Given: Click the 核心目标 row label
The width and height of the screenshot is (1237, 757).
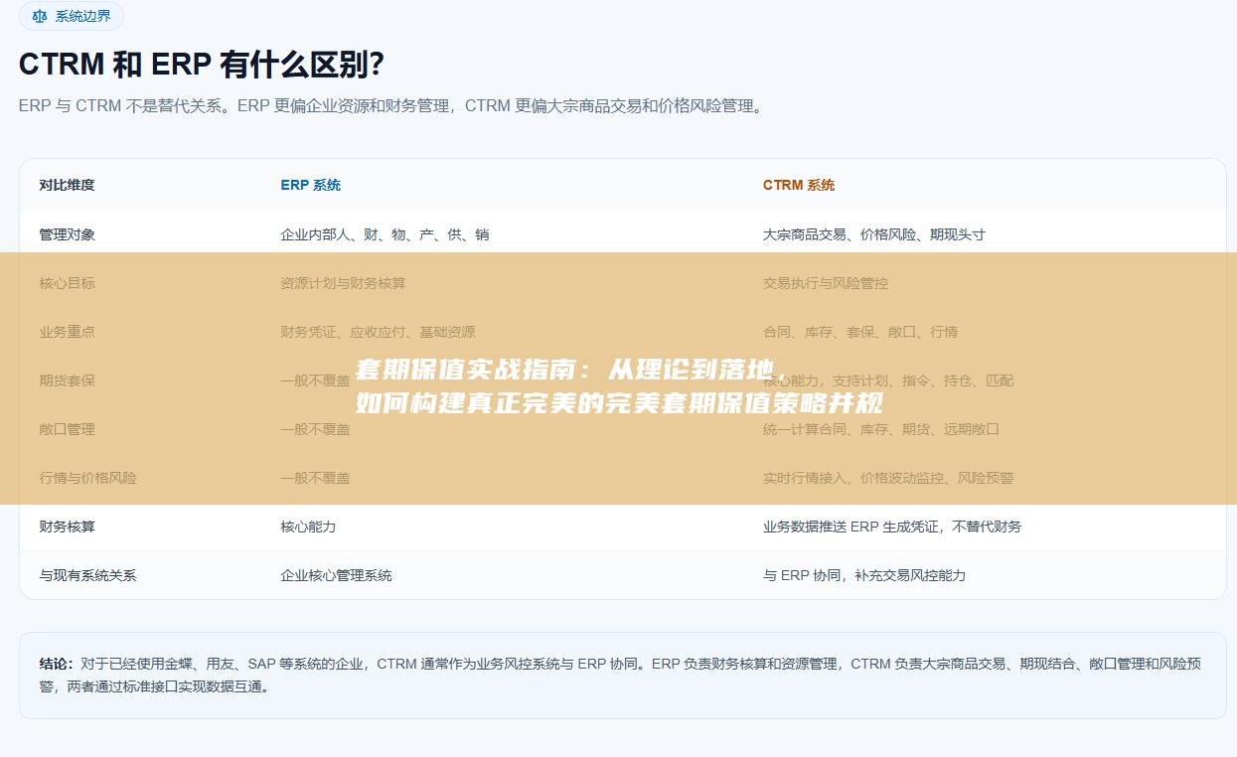Looking at the screenshot, I should (68, 283).
